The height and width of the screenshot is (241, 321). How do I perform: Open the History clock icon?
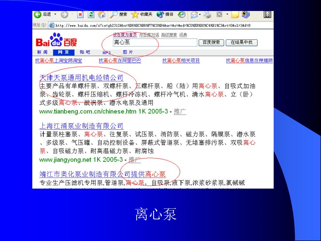click(x=182, y=14)
